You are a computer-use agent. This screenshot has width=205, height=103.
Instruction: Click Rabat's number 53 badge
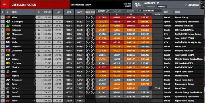click(8, 101)
